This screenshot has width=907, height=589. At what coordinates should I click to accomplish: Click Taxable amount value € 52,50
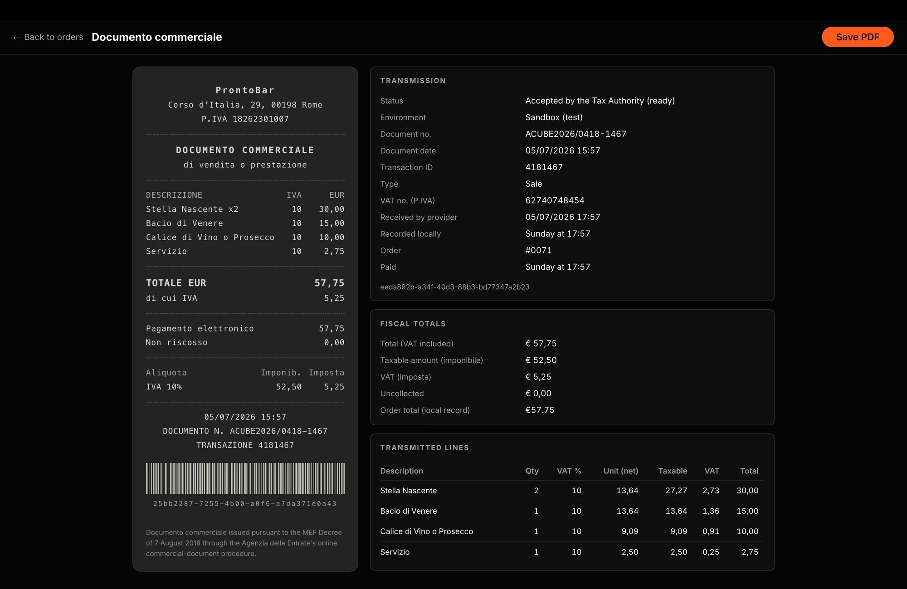pos(541,360)
